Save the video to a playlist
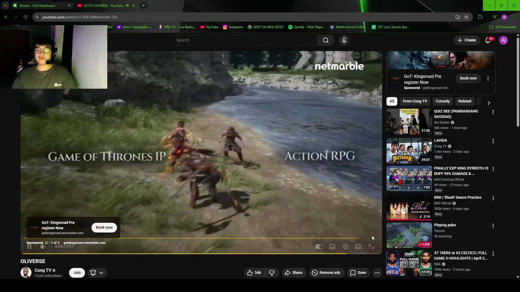Viewport: 520px width, 292px height. (358, 273)
